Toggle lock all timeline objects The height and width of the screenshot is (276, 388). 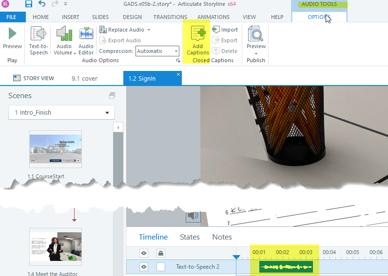161,253
